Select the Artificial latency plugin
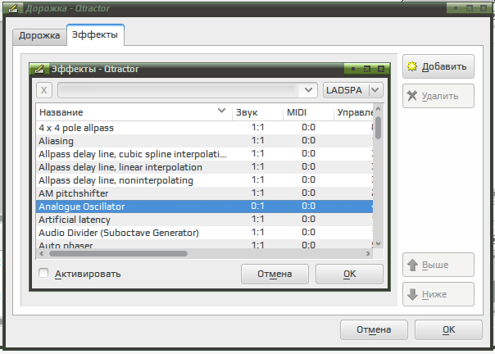The width and height of the screenshot is (495, 354). pyautogui.click(x=204, y=220)
